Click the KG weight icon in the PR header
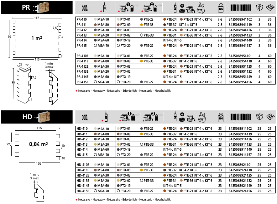Image resolution: width=277 pixels, height=204 pixels. click(221, 8)
